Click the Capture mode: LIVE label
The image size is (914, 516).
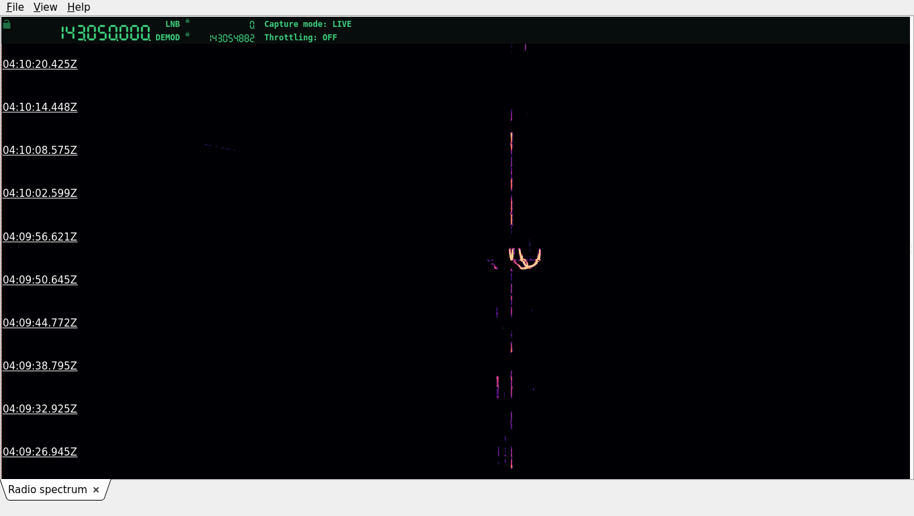click(308, 24)
